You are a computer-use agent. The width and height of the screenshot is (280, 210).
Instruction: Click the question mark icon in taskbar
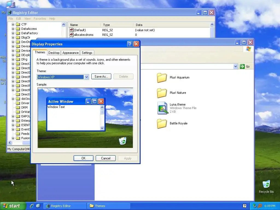(245, 206)
